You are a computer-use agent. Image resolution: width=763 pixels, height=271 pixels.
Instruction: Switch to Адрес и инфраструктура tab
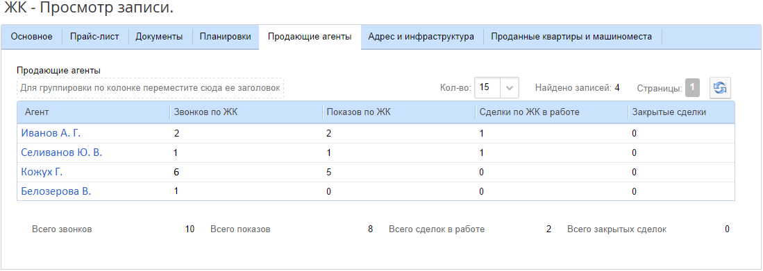click(421, 37)
